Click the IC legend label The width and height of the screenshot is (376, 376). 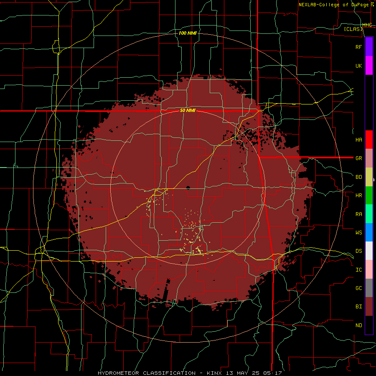[x=358, y=269]
